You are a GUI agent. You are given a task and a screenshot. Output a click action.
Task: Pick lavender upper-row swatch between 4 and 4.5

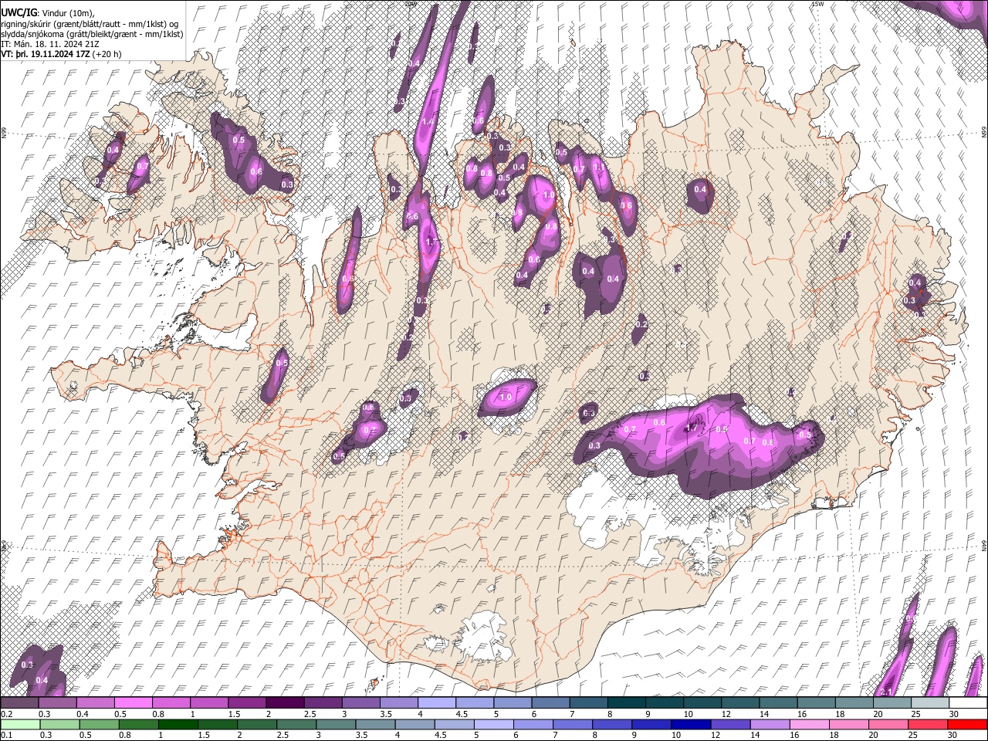pos(436,702)
